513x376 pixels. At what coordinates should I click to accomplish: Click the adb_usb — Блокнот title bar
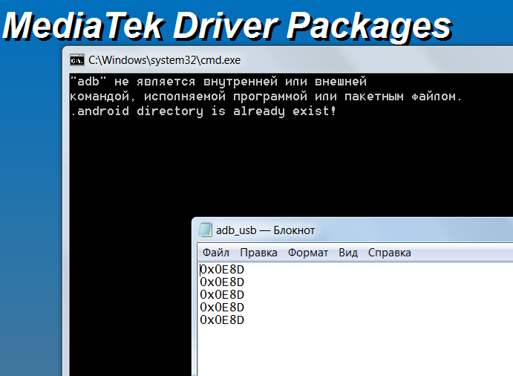[x=265, y=230]
